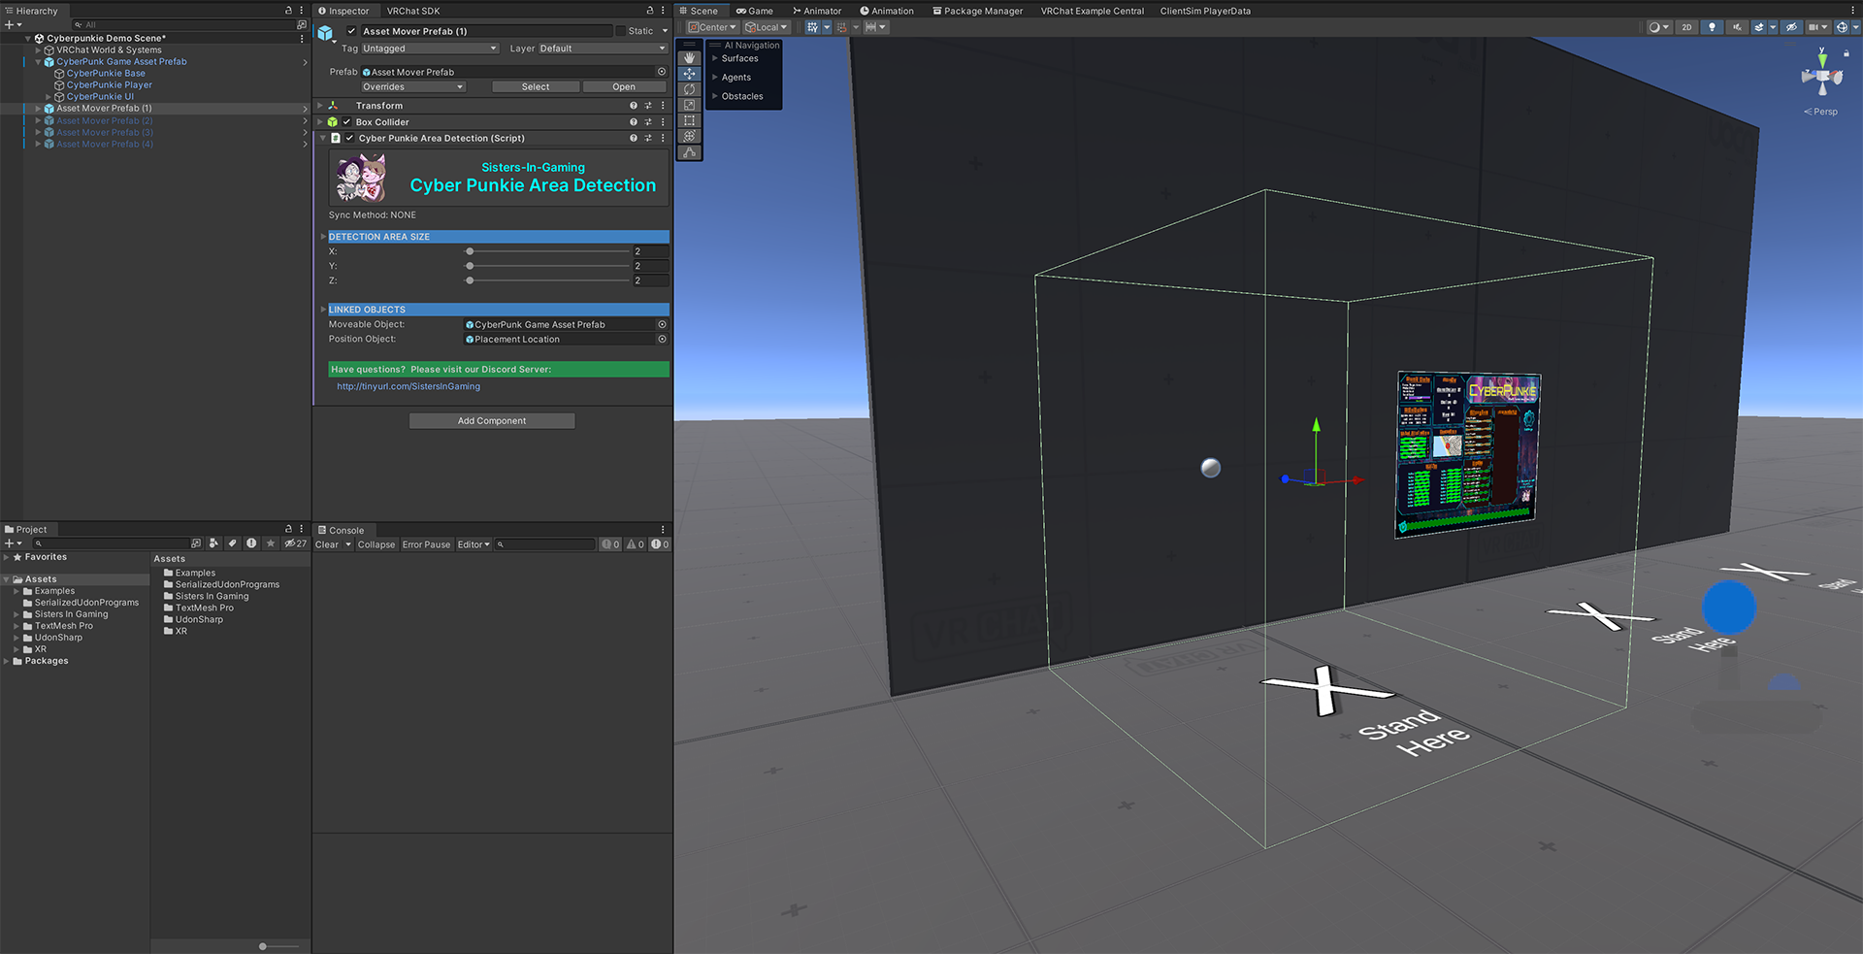Click the prefab Select button
Screen dimensions: 1863x954
(536, 87)
